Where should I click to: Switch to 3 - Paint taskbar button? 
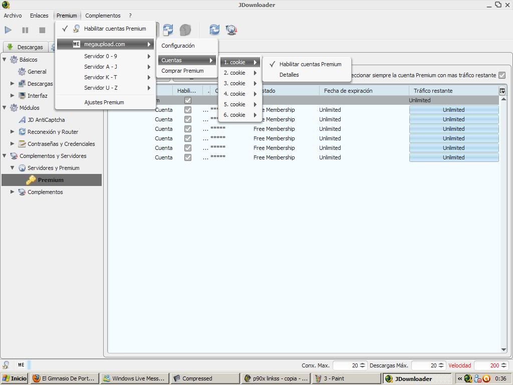[347, 378]
